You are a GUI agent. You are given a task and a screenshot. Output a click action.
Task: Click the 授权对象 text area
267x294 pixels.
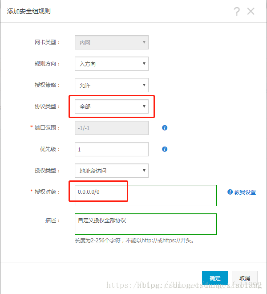coord(146,196)
